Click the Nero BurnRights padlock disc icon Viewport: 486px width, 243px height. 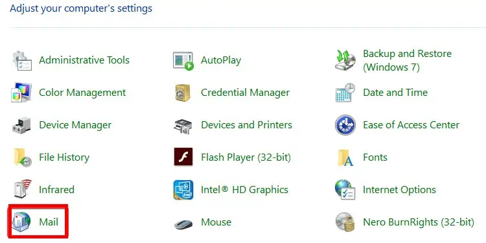tap(345, 222)
